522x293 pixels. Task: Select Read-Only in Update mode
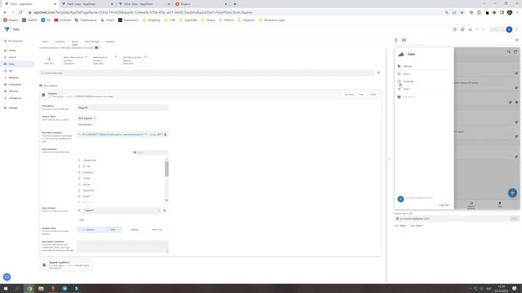157,230
